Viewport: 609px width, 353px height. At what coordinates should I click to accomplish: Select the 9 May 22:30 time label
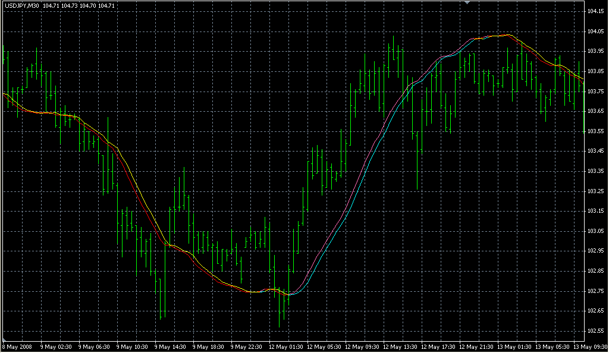click(x=247, y=346)
